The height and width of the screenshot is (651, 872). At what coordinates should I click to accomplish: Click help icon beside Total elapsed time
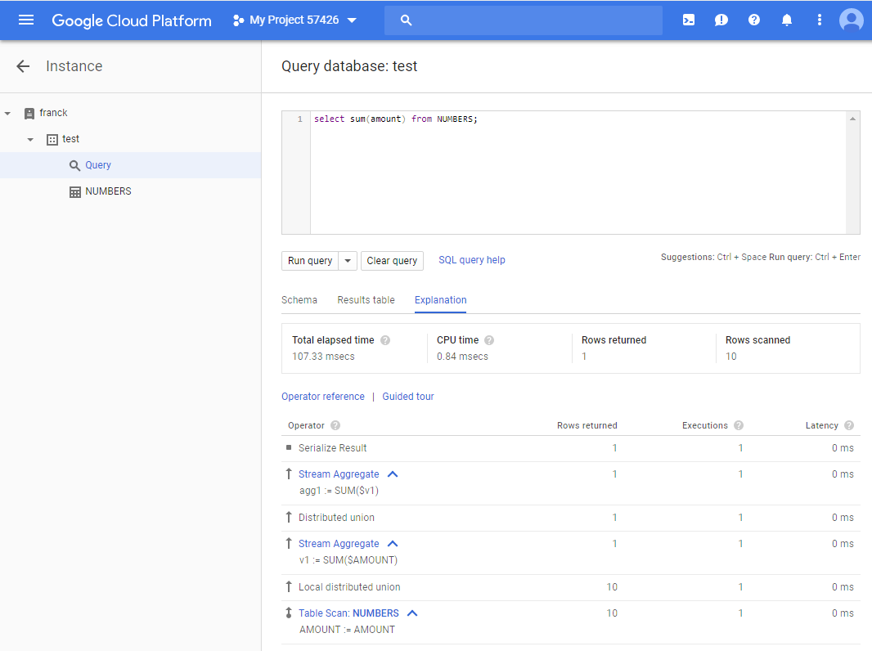[384, 340]
